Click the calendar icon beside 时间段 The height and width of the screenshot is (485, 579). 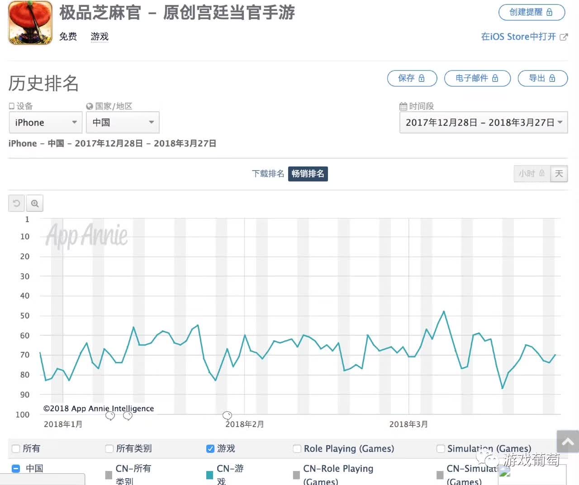tap(403, 106)
